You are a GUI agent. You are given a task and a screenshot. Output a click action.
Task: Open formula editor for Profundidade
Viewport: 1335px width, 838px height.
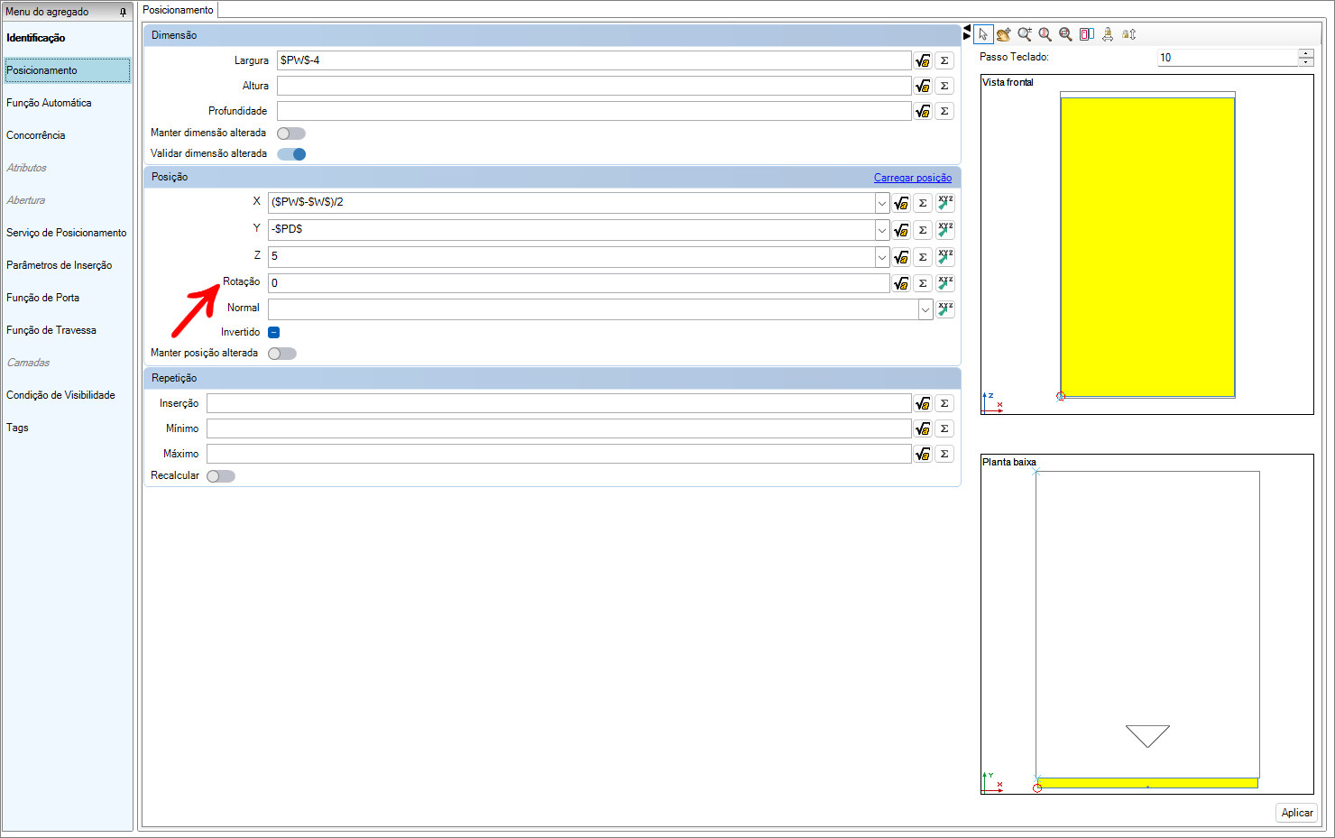click(923, 111)
